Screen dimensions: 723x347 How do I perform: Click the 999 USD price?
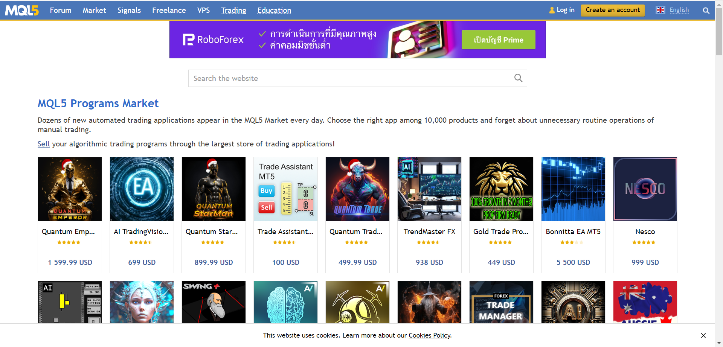(x=645, y=263)
